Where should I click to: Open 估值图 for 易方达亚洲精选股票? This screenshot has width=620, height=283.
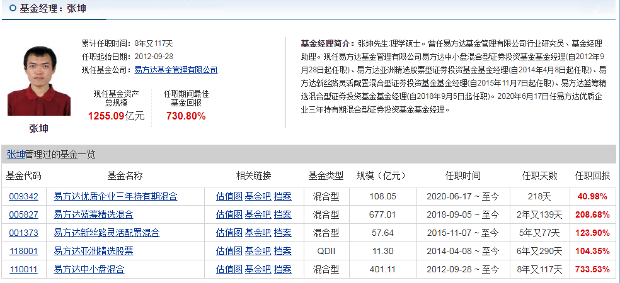229,251
